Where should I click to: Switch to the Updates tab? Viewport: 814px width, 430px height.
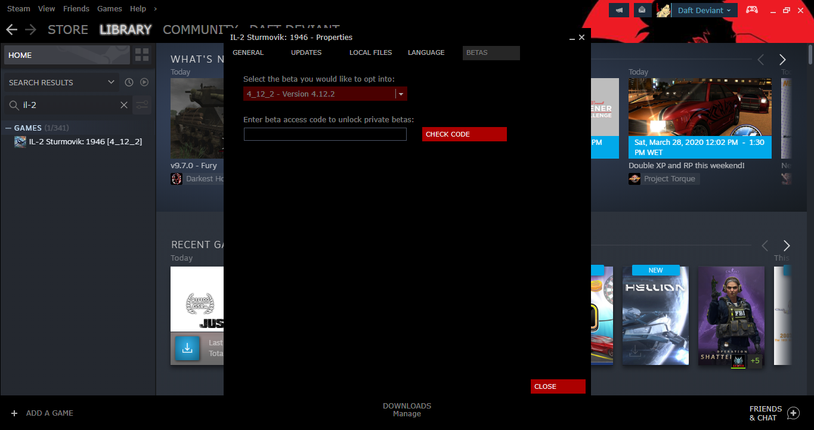coord(307,52)
